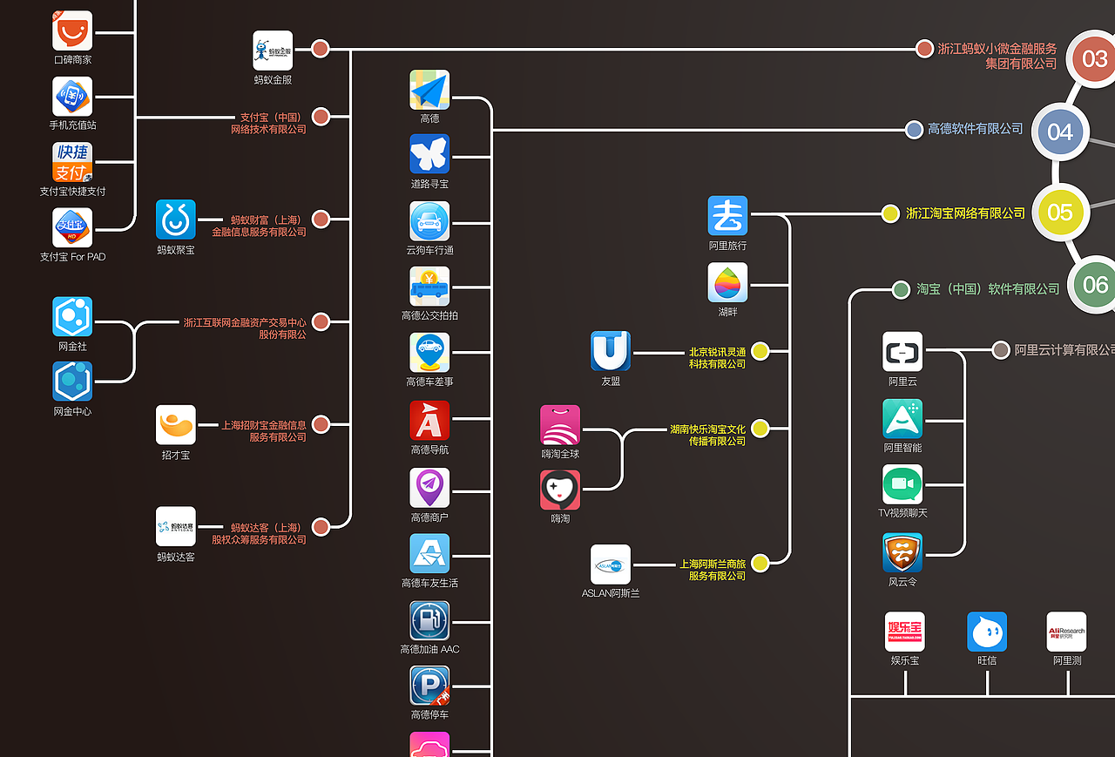Image resolution: width=1115 pixels, height=757 pixels.
Task: Click the 阿里测 Research icon
Action: [1067, 632]
